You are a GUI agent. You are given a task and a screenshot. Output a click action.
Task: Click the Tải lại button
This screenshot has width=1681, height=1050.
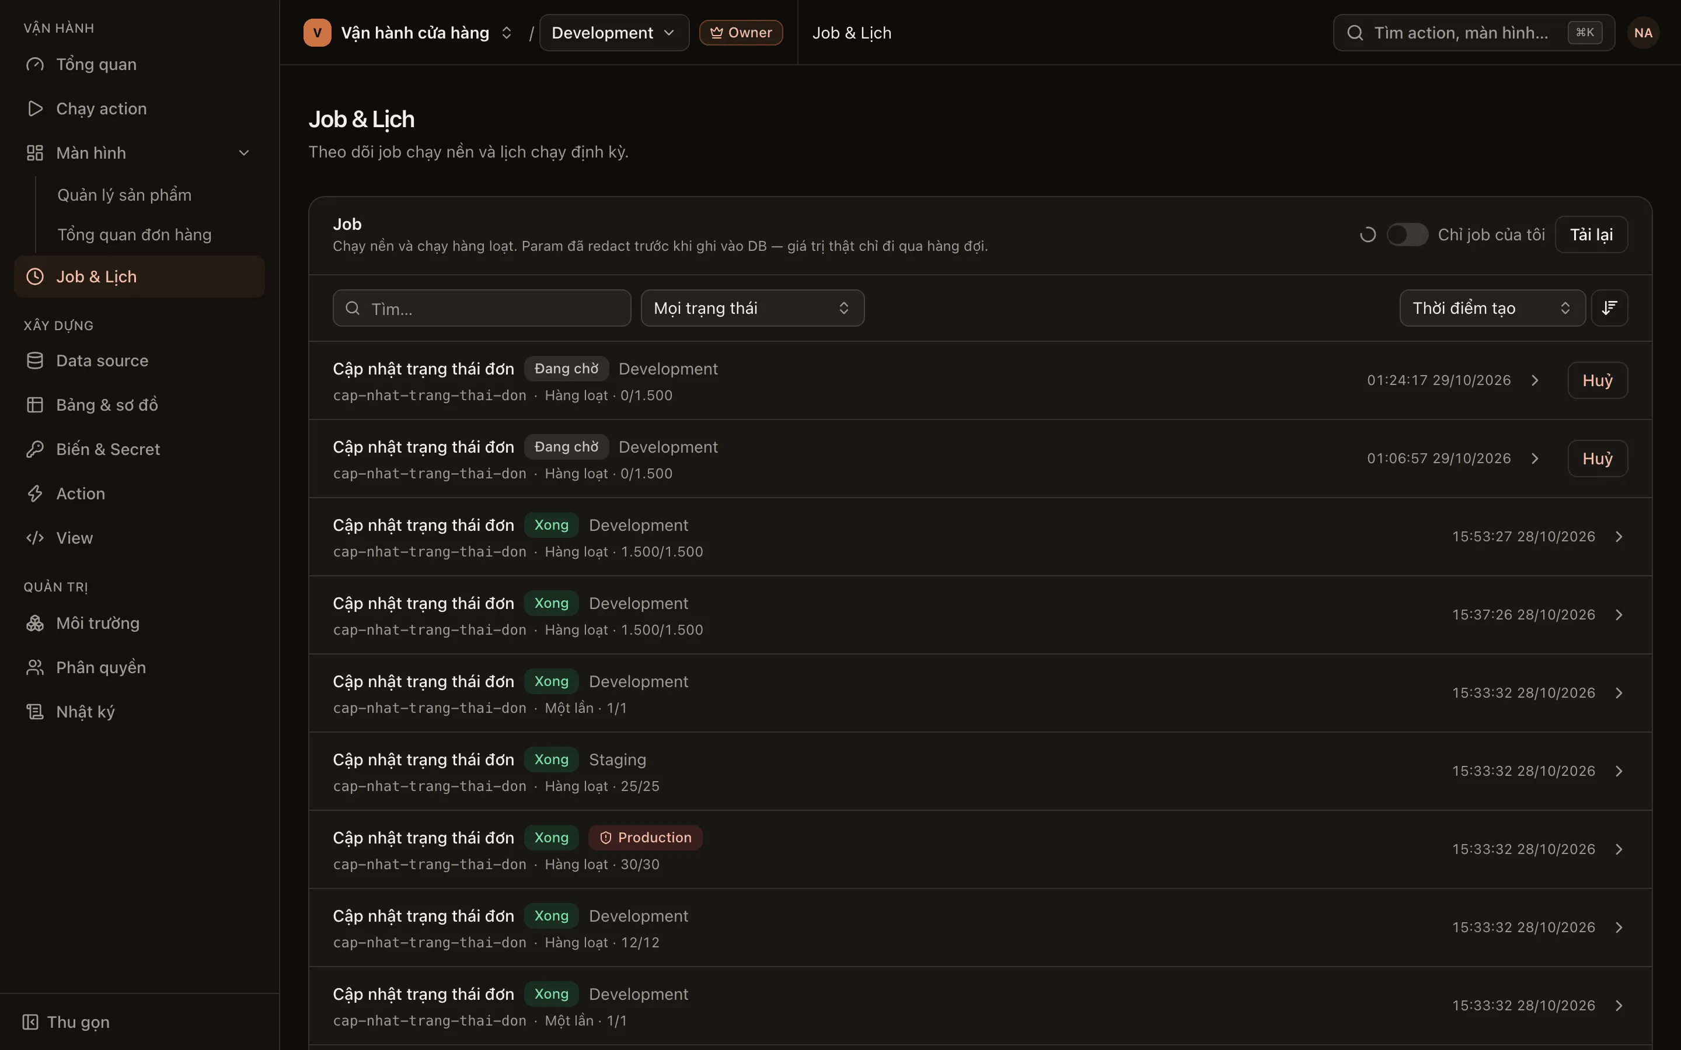[1591, 235]
